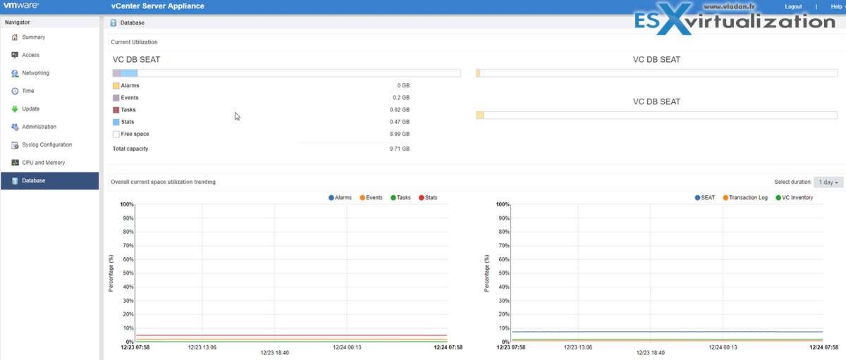846x360 pixels.
Task: Open Networking settings
Action: (x=49, y=73)
